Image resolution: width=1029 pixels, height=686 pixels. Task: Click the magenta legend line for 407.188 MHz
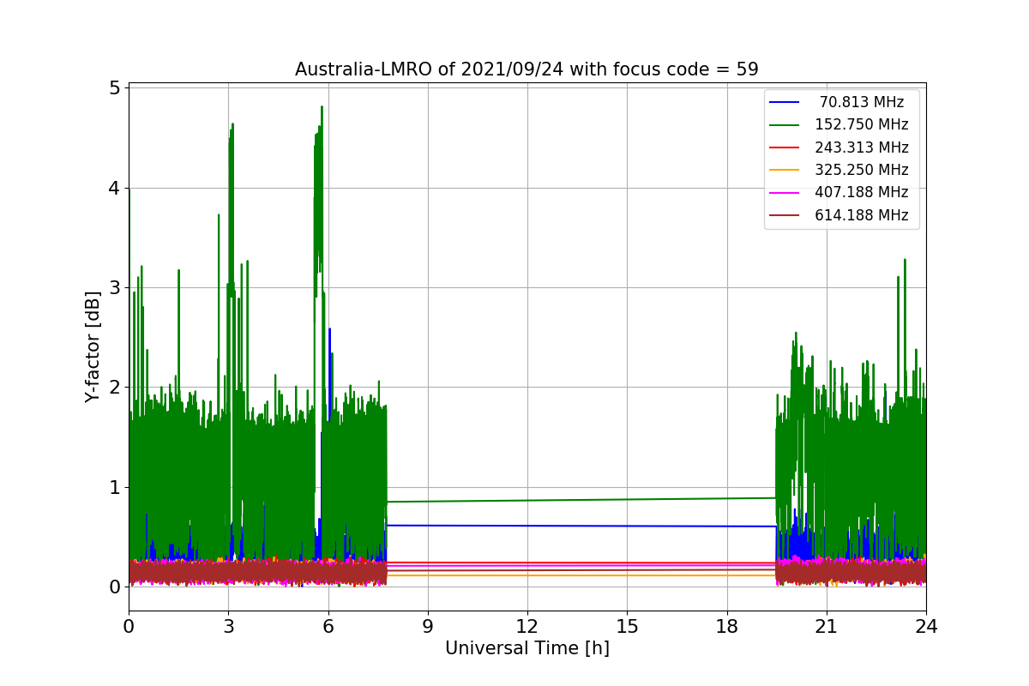(785, 193)
